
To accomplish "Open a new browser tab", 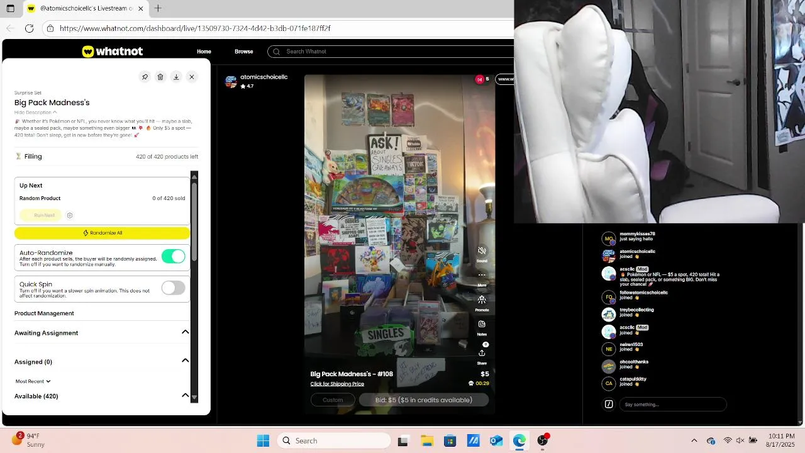I will 158,8.
